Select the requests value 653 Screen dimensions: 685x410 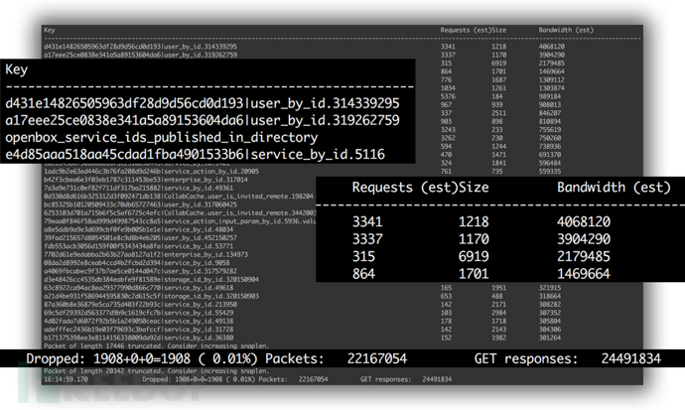tap(446, 296)
